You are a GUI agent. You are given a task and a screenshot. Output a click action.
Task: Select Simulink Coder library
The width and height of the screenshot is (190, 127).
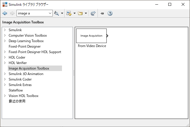[20, 79]
